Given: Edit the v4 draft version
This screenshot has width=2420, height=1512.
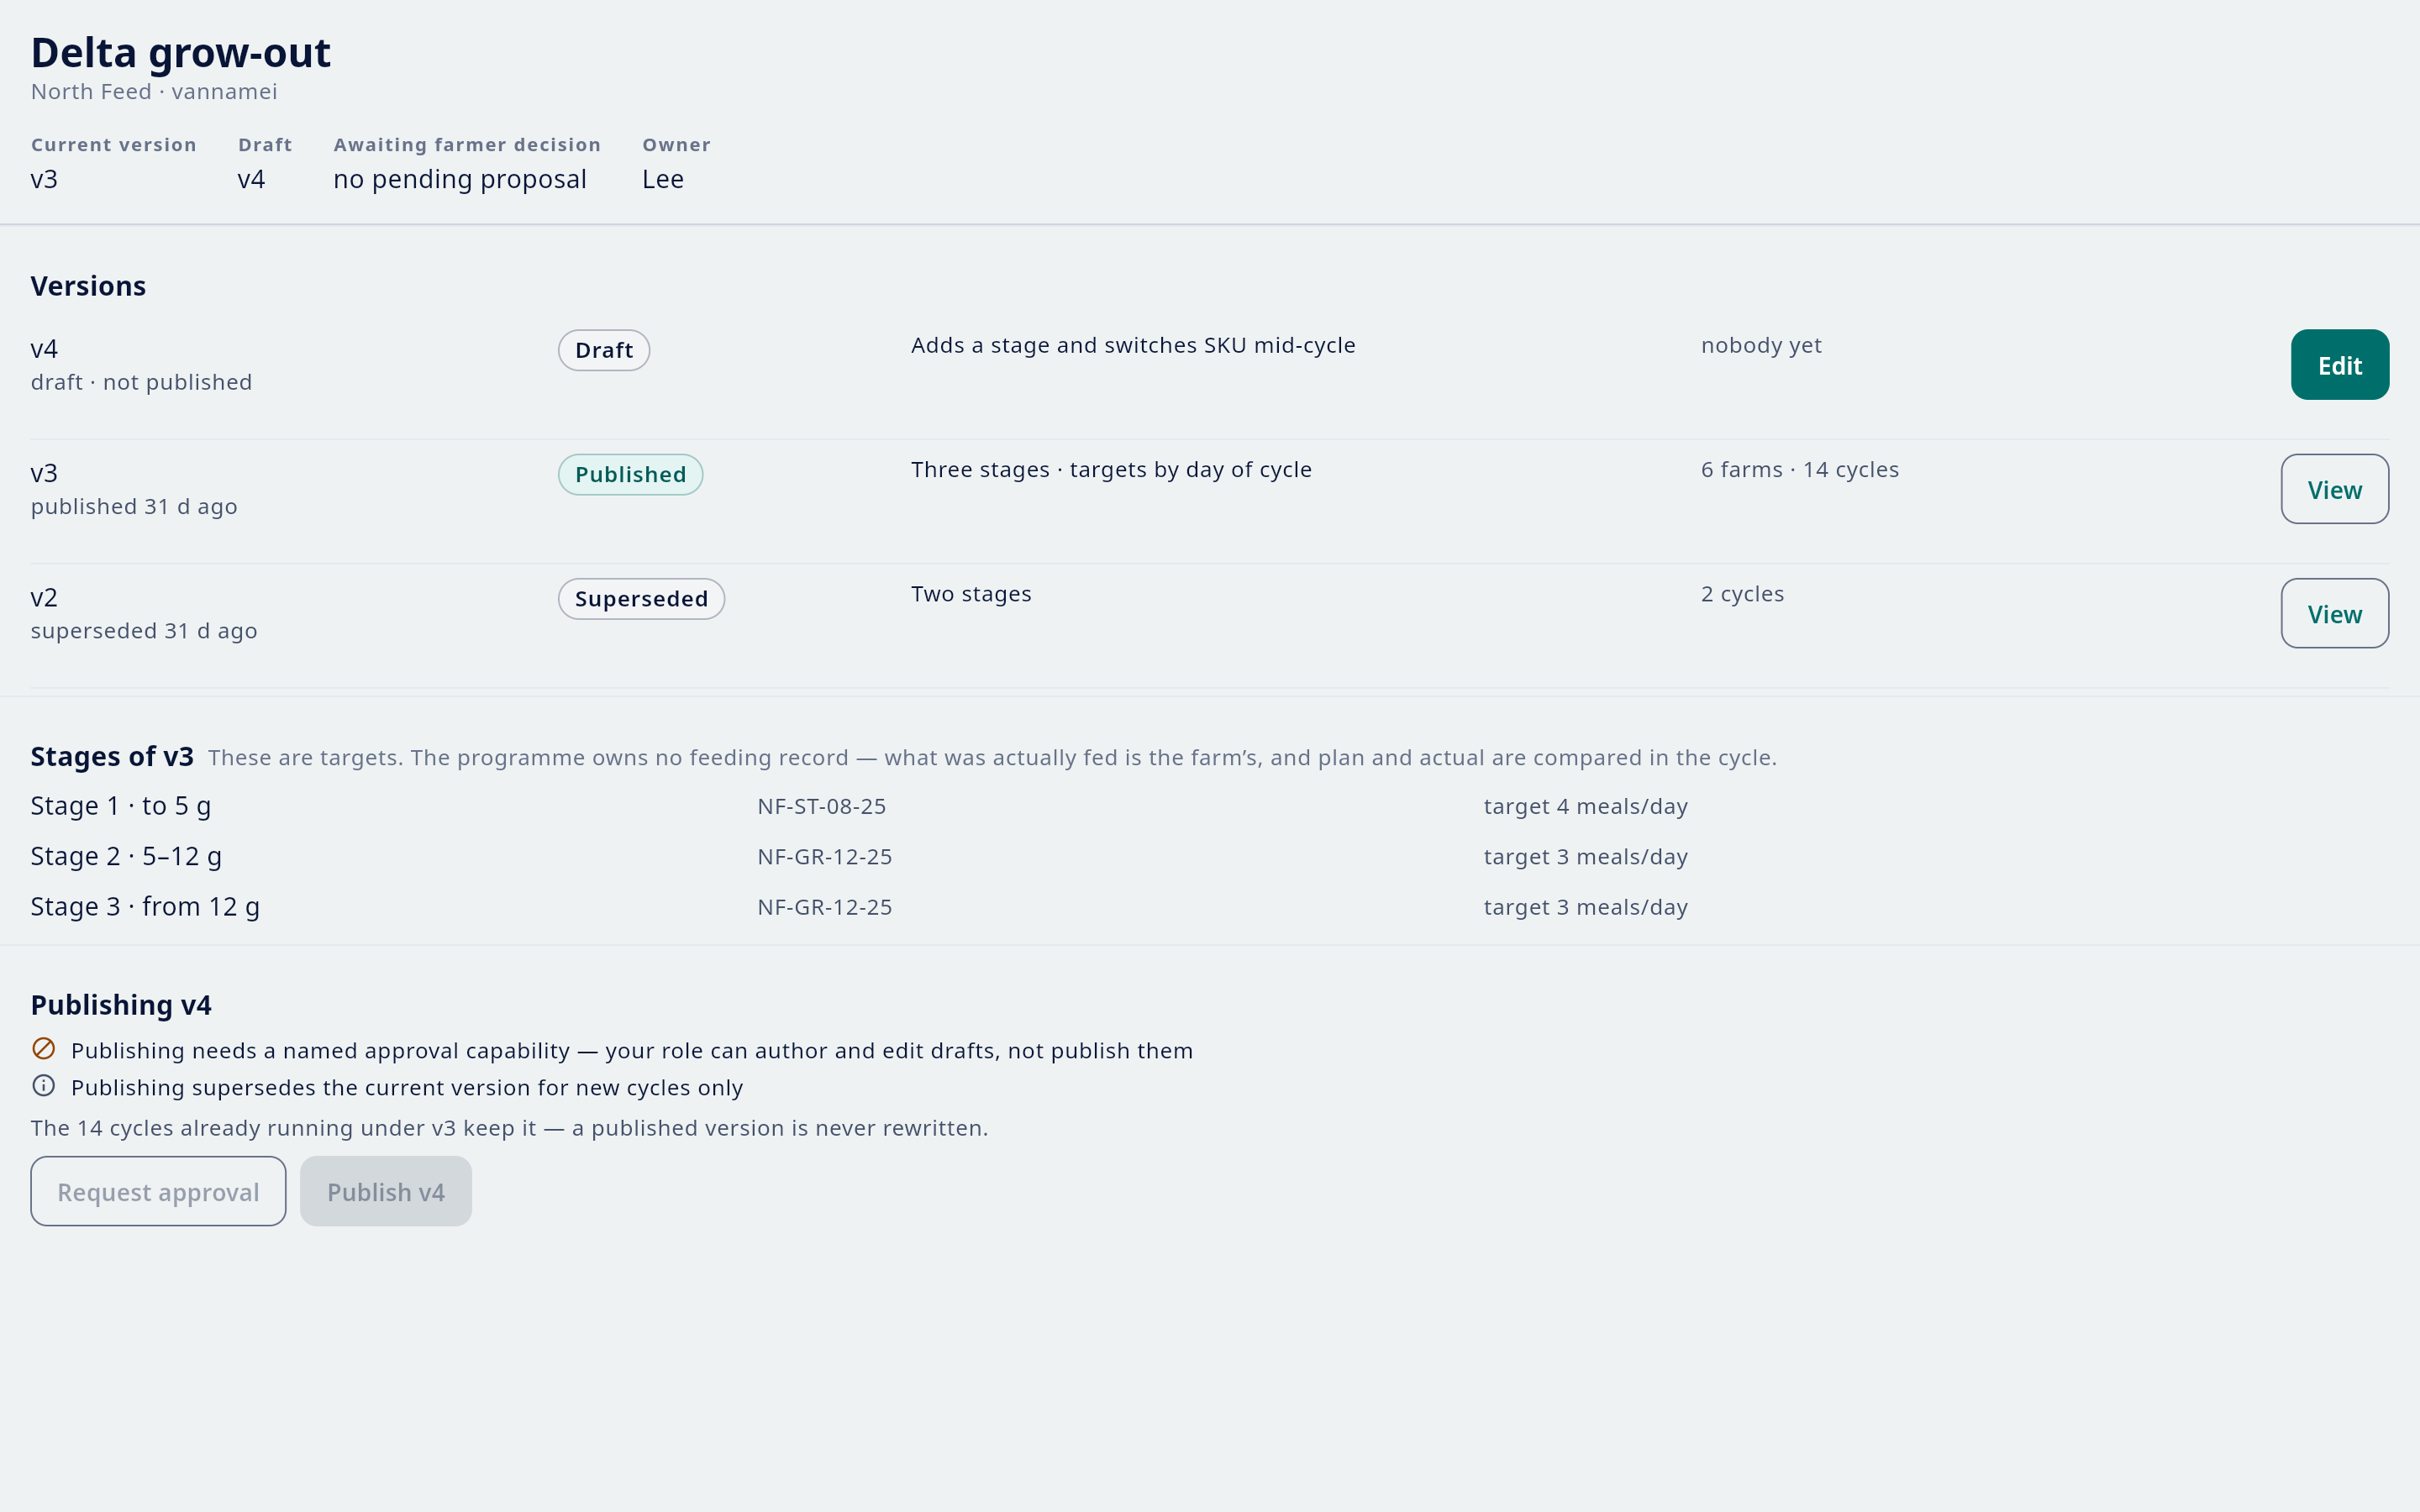Looking at the screenshot, I should coord(2339,365).
